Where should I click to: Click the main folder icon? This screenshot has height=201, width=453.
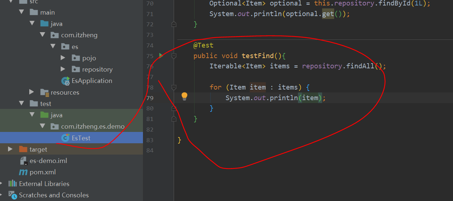tap(34, 12)
